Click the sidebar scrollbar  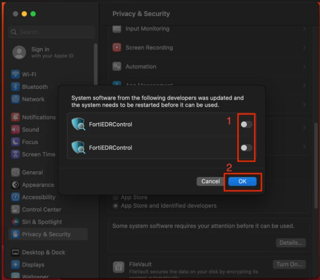pyautogui.click(x=95, y=64)
